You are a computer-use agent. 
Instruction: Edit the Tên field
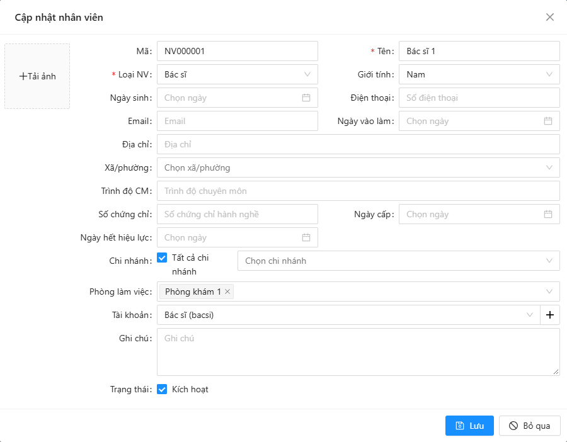(479, 51)
